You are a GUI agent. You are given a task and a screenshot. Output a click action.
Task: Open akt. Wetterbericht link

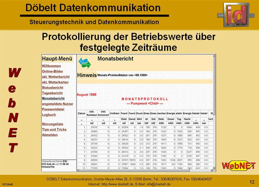click(x=56, y=77)
